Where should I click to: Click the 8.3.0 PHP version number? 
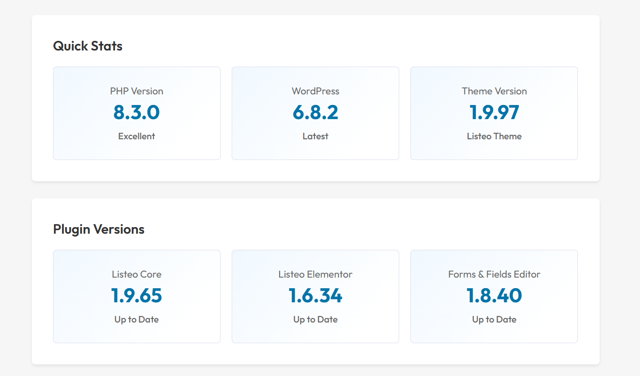[x=137, y=113]
